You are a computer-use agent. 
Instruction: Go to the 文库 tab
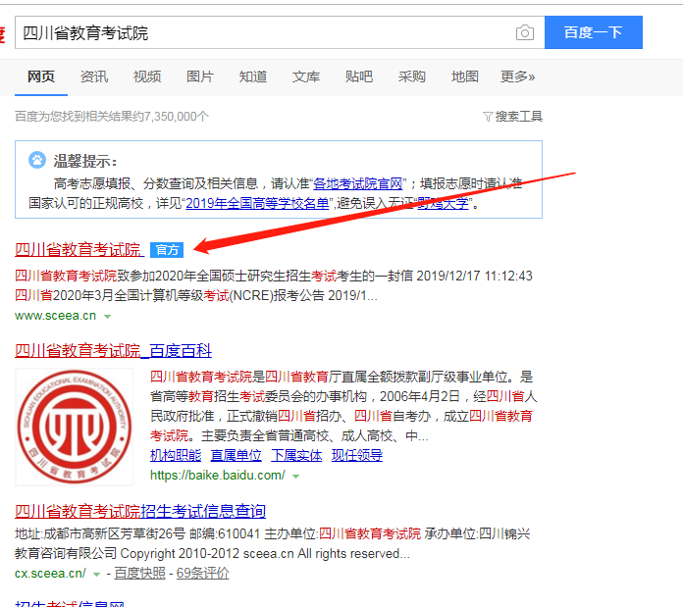306,76
